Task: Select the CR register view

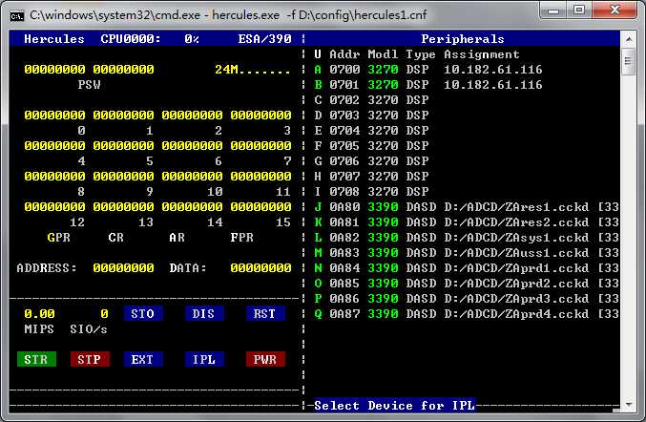Action: 116,238
